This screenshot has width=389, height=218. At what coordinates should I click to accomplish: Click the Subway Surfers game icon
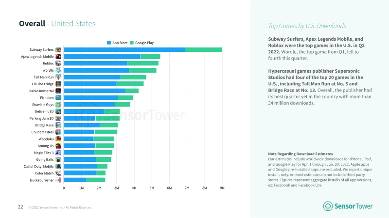(x=58, y=49)
